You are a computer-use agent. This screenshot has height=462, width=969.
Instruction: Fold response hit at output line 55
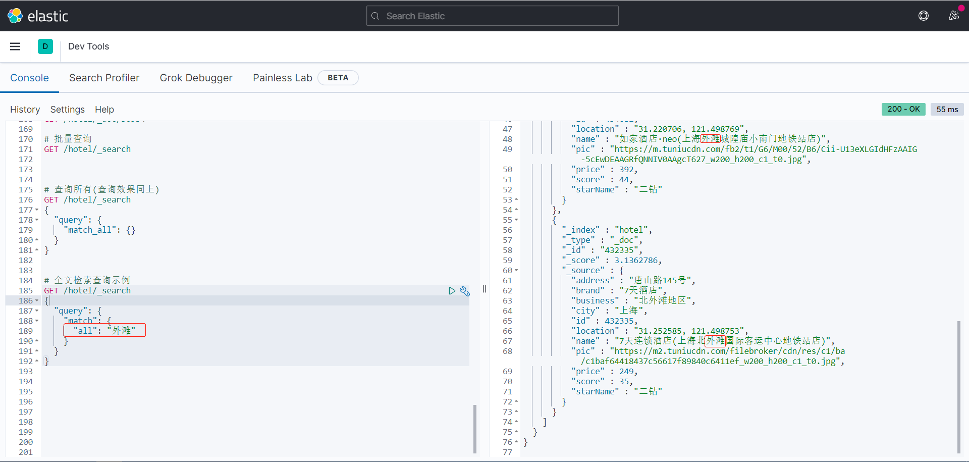click(x=516, y=220)
